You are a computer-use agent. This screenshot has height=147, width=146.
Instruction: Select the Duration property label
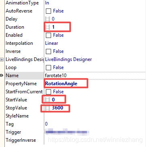coord(15,27)
